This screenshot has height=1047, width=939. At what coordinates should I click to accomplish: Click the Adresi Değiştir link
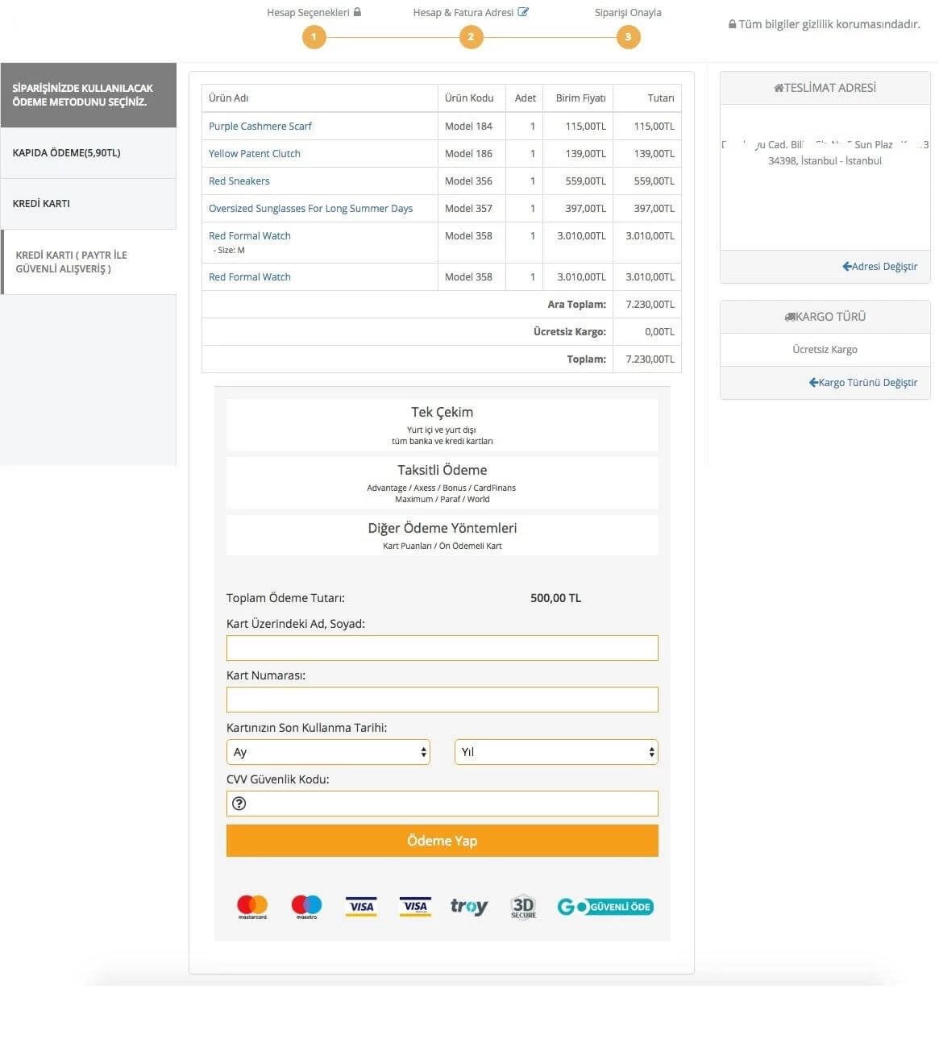pos(879,266)
